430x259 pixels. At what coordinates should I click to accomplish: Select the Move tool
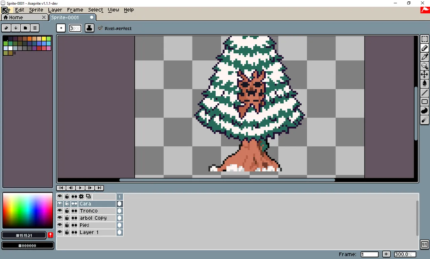(425, 74)
